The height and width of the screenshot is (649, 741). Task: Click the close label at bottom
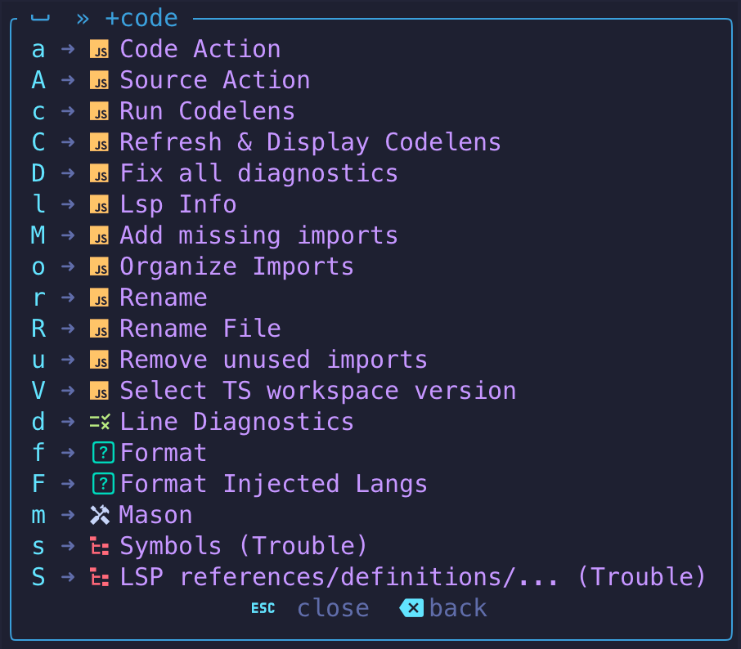[333, 608]
